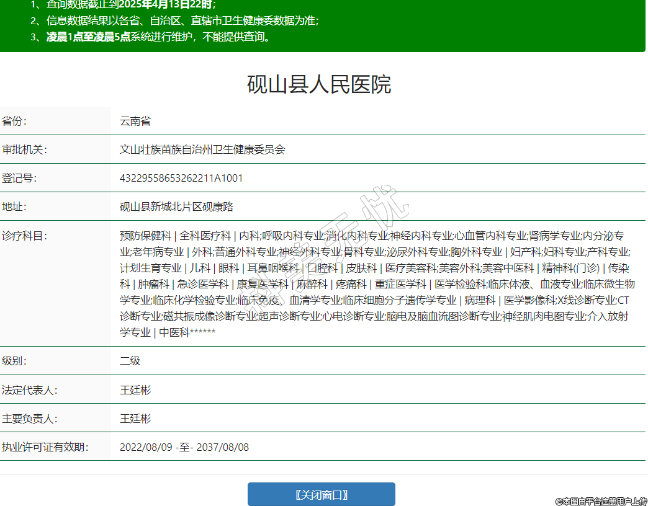Select the 诊疗科目 field label

point(24,236)
